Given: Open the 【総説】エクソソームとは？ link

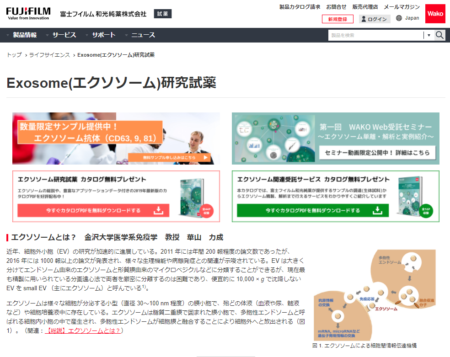Looking at the screenshot, I should click(x=83, y=330).
